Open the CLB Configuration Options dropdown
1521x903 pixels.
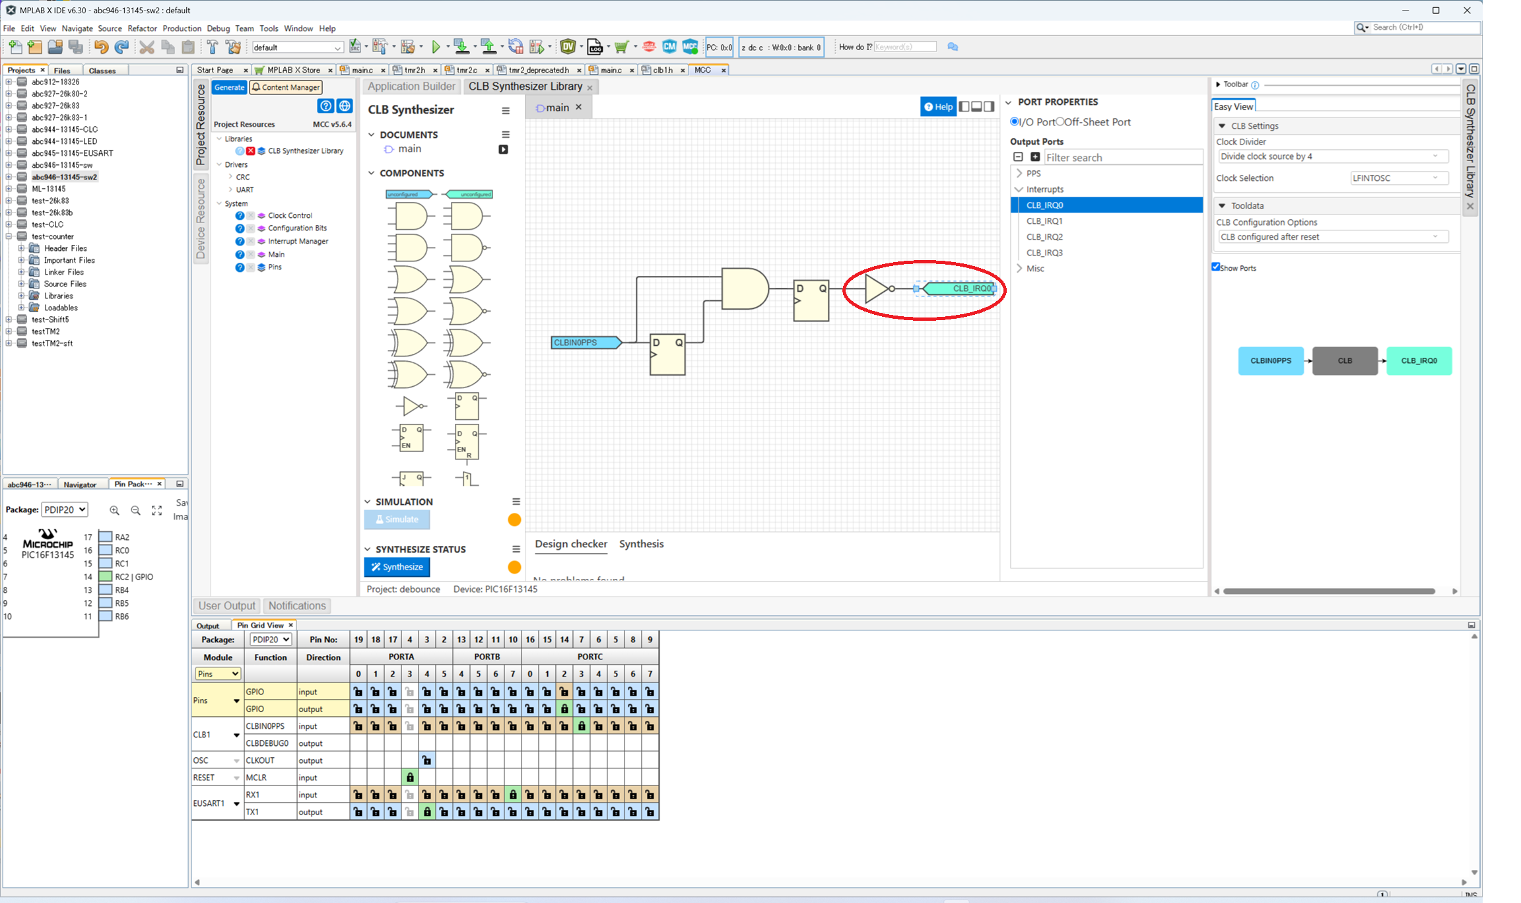pos(1332,237)
